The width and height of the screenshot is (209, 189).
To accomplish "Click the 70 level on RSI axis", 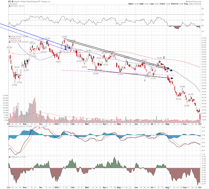I will 202,14.
